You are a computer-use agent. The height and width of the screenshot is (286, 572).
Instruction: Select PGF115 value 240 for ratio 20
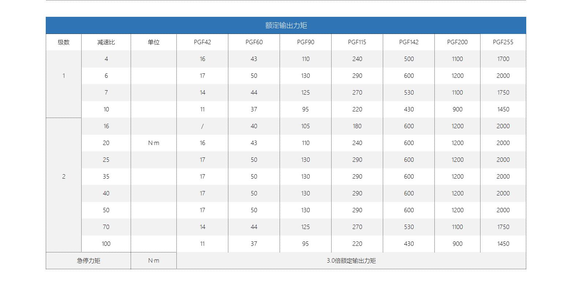pos(357,143)
